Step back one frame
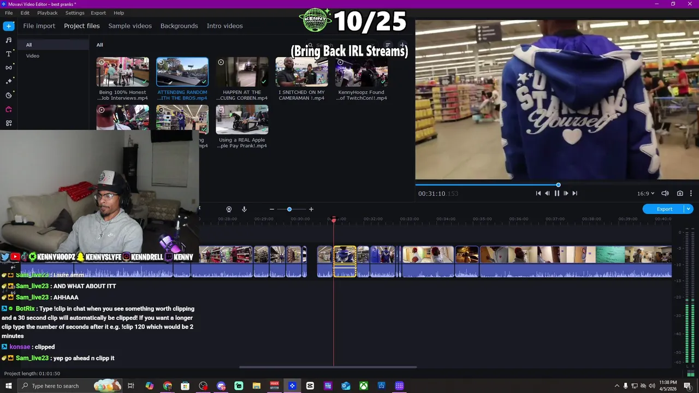The width and height of the screenshot is (699, 393). click(547, 193)
